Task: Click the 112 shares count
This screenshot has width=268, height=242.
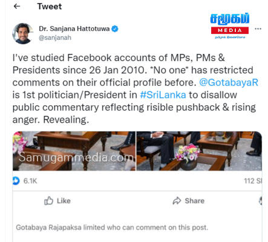Action: (x=253, y=181)
